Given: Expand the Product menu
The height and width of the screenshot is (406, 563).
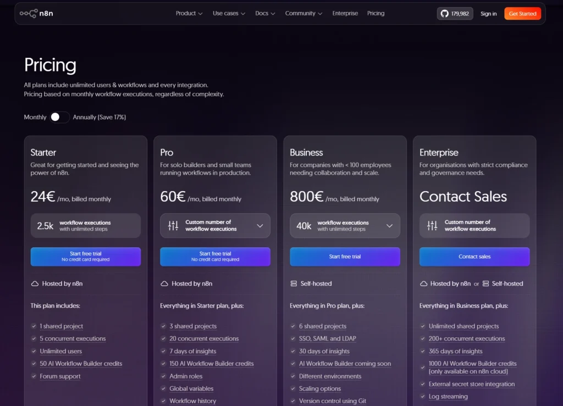Looking at the screenshot, I should (x=189, y=13).
